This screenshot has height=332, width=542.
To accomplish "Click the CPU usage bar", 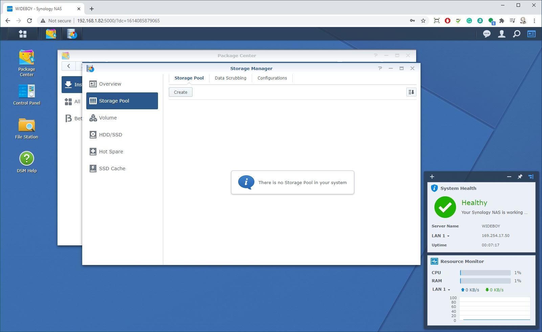I will click(485, 273).
